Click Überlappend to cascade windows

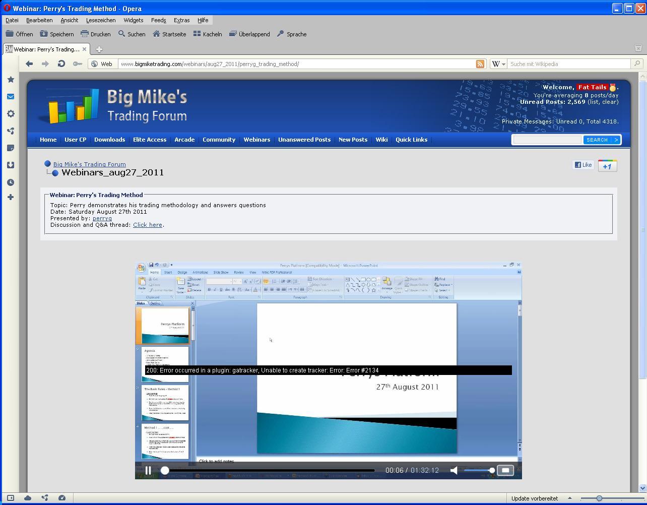tap(249, 34)
